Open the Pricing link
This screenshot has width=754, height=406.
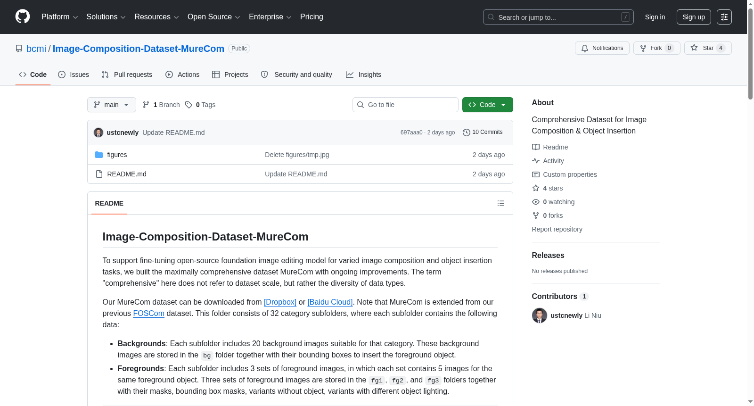311,17
